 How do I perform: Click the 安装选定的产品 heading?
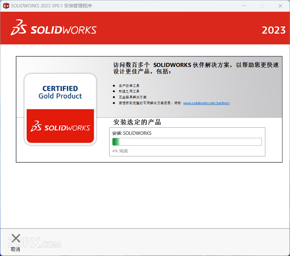click(137, 122)
